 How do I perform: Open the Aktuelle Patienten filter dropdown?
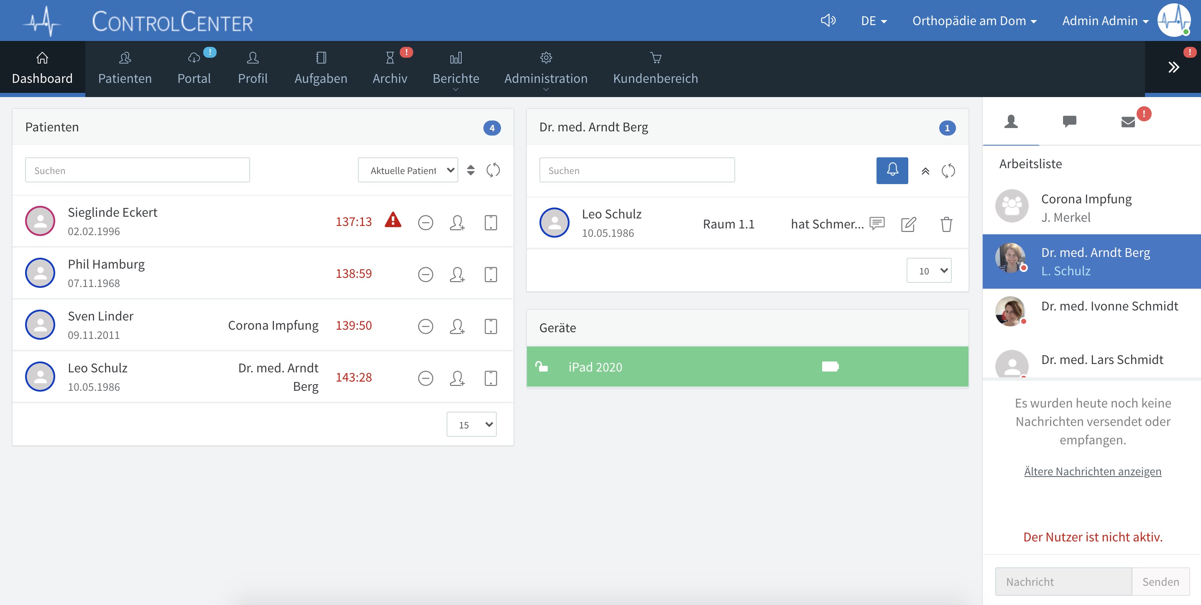pyautogui.click(x=408, y=170)
